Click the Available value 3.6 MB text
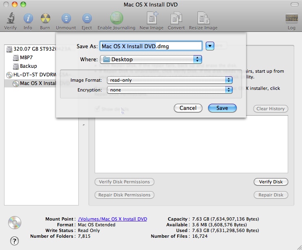Image resolution: width=302 pixels, height=250 pixels. [220, 225]
